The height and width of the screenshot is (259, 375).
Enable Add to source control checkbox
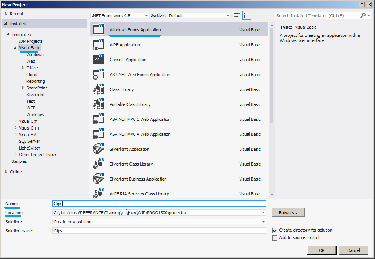click(x=275, y=238)
